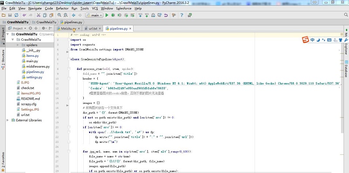
Task: Open the main run configuration dropdown
Action: tap(94, 15)
